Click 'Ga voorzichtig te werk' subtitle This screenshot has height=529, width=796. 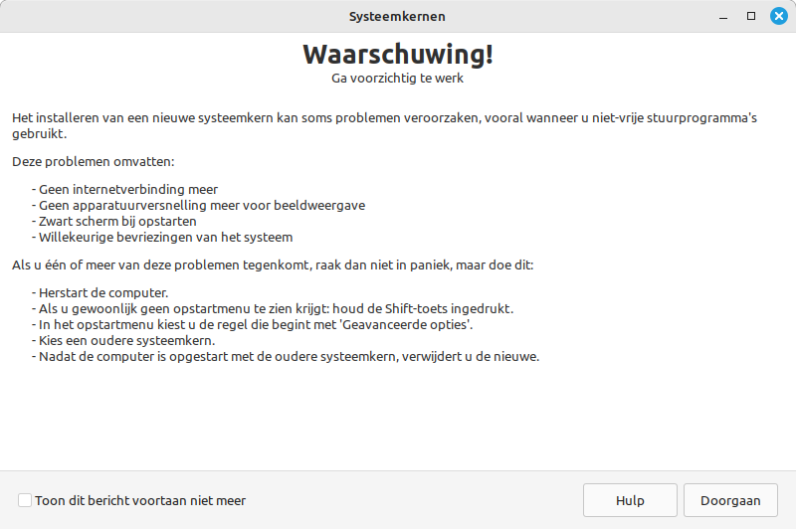(x=397, y=79)
